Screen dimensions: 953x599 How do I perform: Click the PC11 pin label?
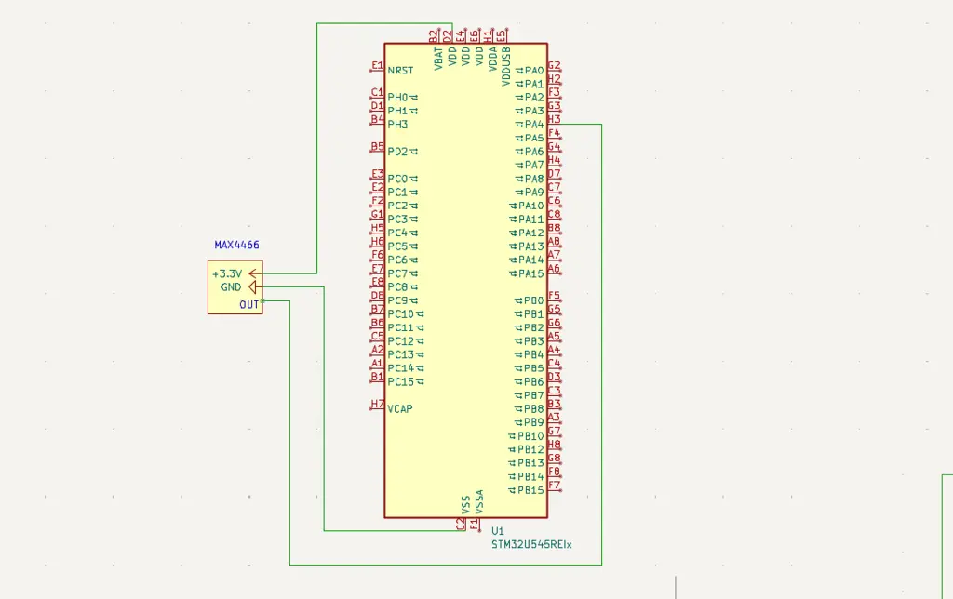pos(400,328)
